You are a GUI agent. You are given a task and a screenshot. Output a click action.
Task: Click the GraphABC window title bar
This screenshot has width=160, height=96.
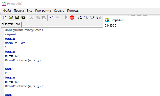[132, 20]
